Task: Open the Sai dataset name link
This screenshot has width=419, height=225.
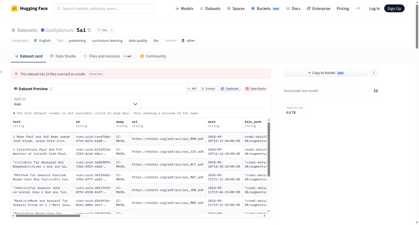Action: pyautogui.click(x=81, y=30)
